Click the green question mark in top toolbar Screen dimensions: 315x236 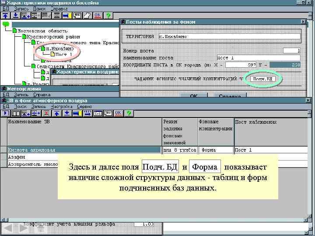[108, 15]
